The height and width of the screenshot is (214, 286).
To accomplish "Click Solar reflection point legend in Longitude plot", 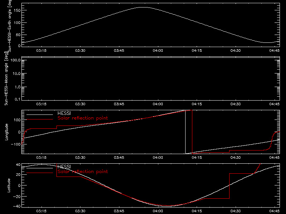I will tap(83, 118).
